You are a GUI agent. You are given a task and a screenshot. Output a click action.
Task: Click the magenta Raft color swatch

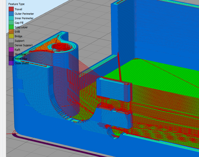11,50
